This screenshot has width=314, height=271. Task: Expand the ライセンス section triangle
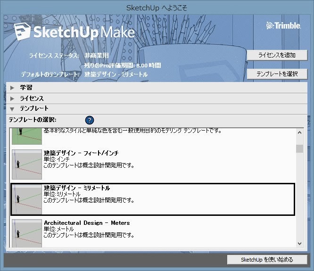click(x=12, y=99)
